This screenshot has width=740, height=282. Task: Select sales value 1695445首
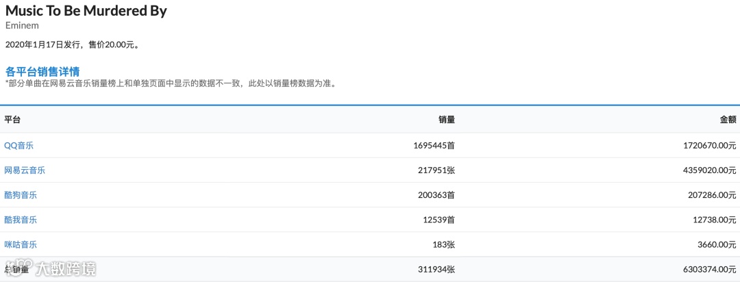[x=434, y=146]
